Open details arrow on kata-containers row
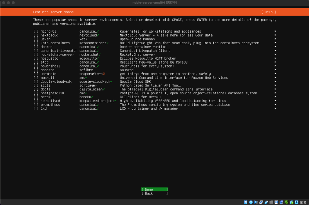Viewport: 309px width, 205px height. pos(275,43)
